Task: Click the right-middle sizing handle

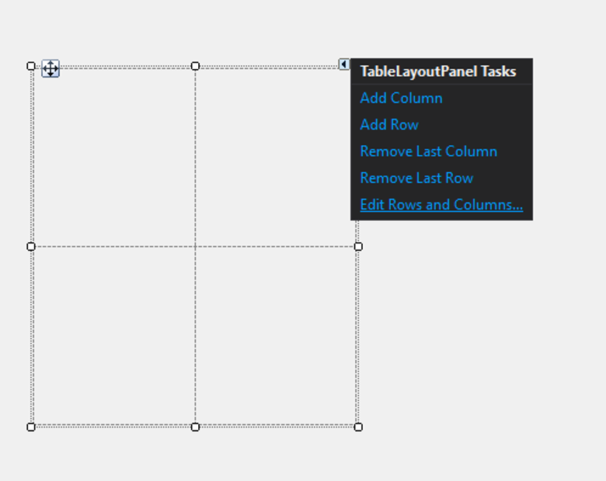Action: [358, 246]
